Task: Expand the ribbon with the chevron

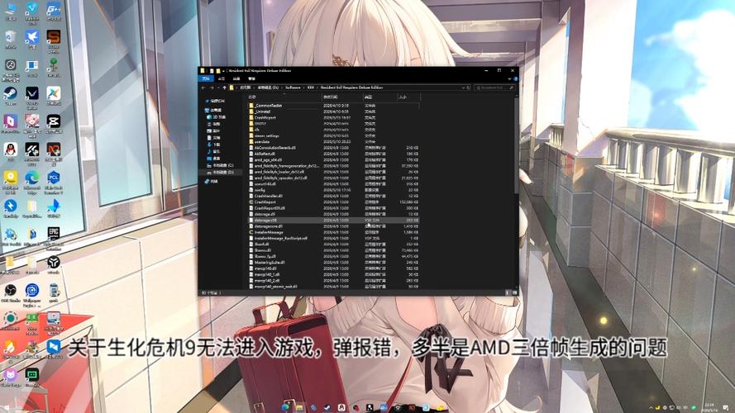Action: [509, 78]
